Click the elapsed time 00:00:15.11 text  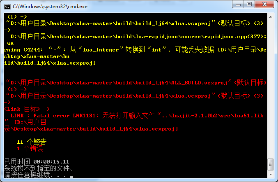pos(51,162)
